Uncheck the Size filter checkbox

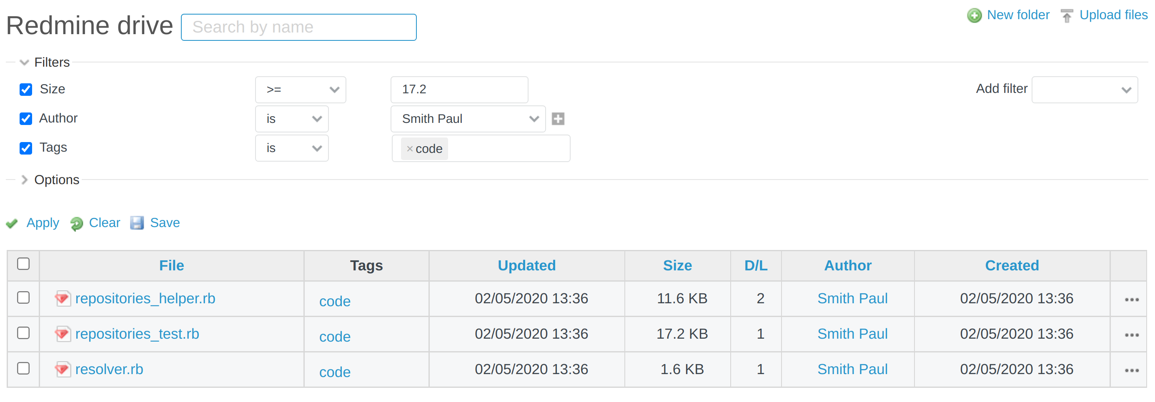point(25,90)
